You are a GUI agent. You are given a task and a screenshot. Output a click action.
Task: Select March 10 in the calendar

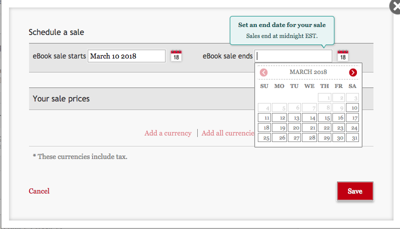tap(352, 107)
